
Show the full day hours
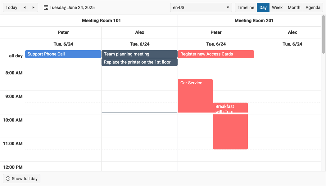[22, 179]
